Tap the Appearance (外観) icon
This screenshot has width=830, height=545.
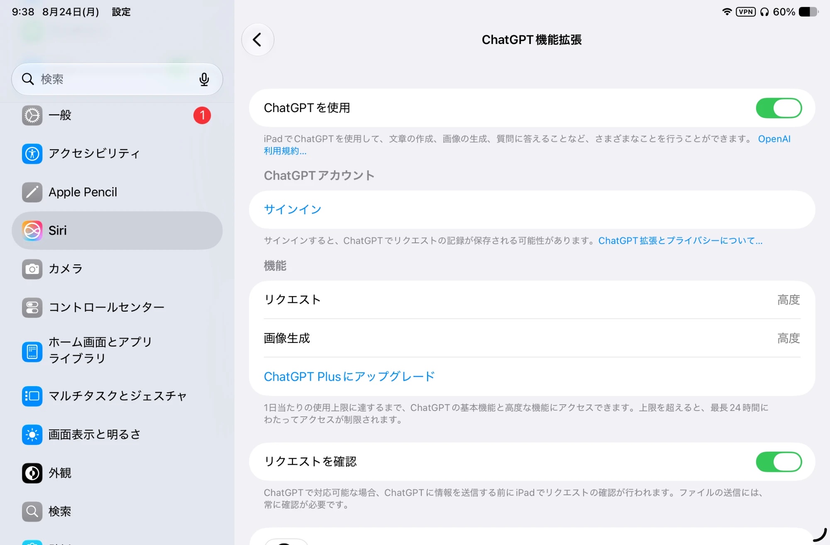coord(32,473)
